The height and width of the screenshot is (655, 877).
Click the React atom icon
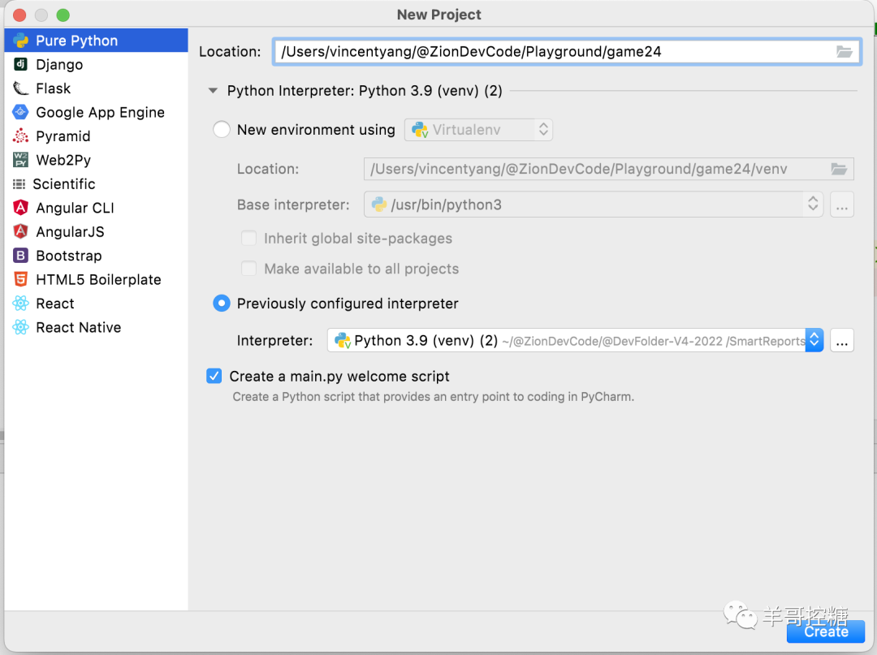tap(20, 304)
